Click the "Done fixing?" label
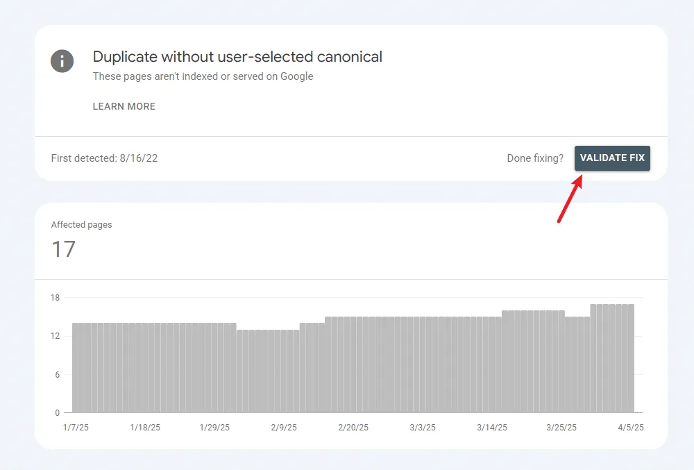Image resolution: width=694 pixels, height=470 pixels. [534, 158]
